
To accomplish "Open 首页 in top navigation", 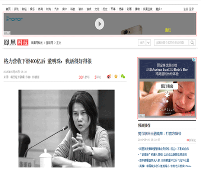I will [x=8, y=9].
